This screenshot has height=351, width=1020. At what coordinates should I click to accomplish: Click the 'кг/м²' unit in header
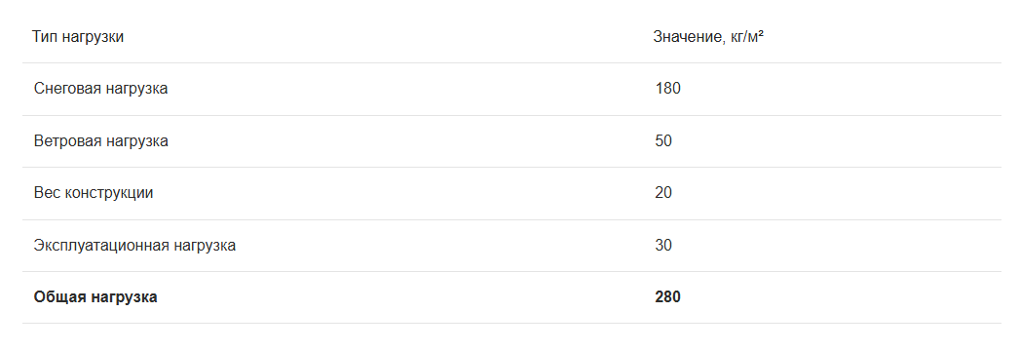click(x=747, y=37)
